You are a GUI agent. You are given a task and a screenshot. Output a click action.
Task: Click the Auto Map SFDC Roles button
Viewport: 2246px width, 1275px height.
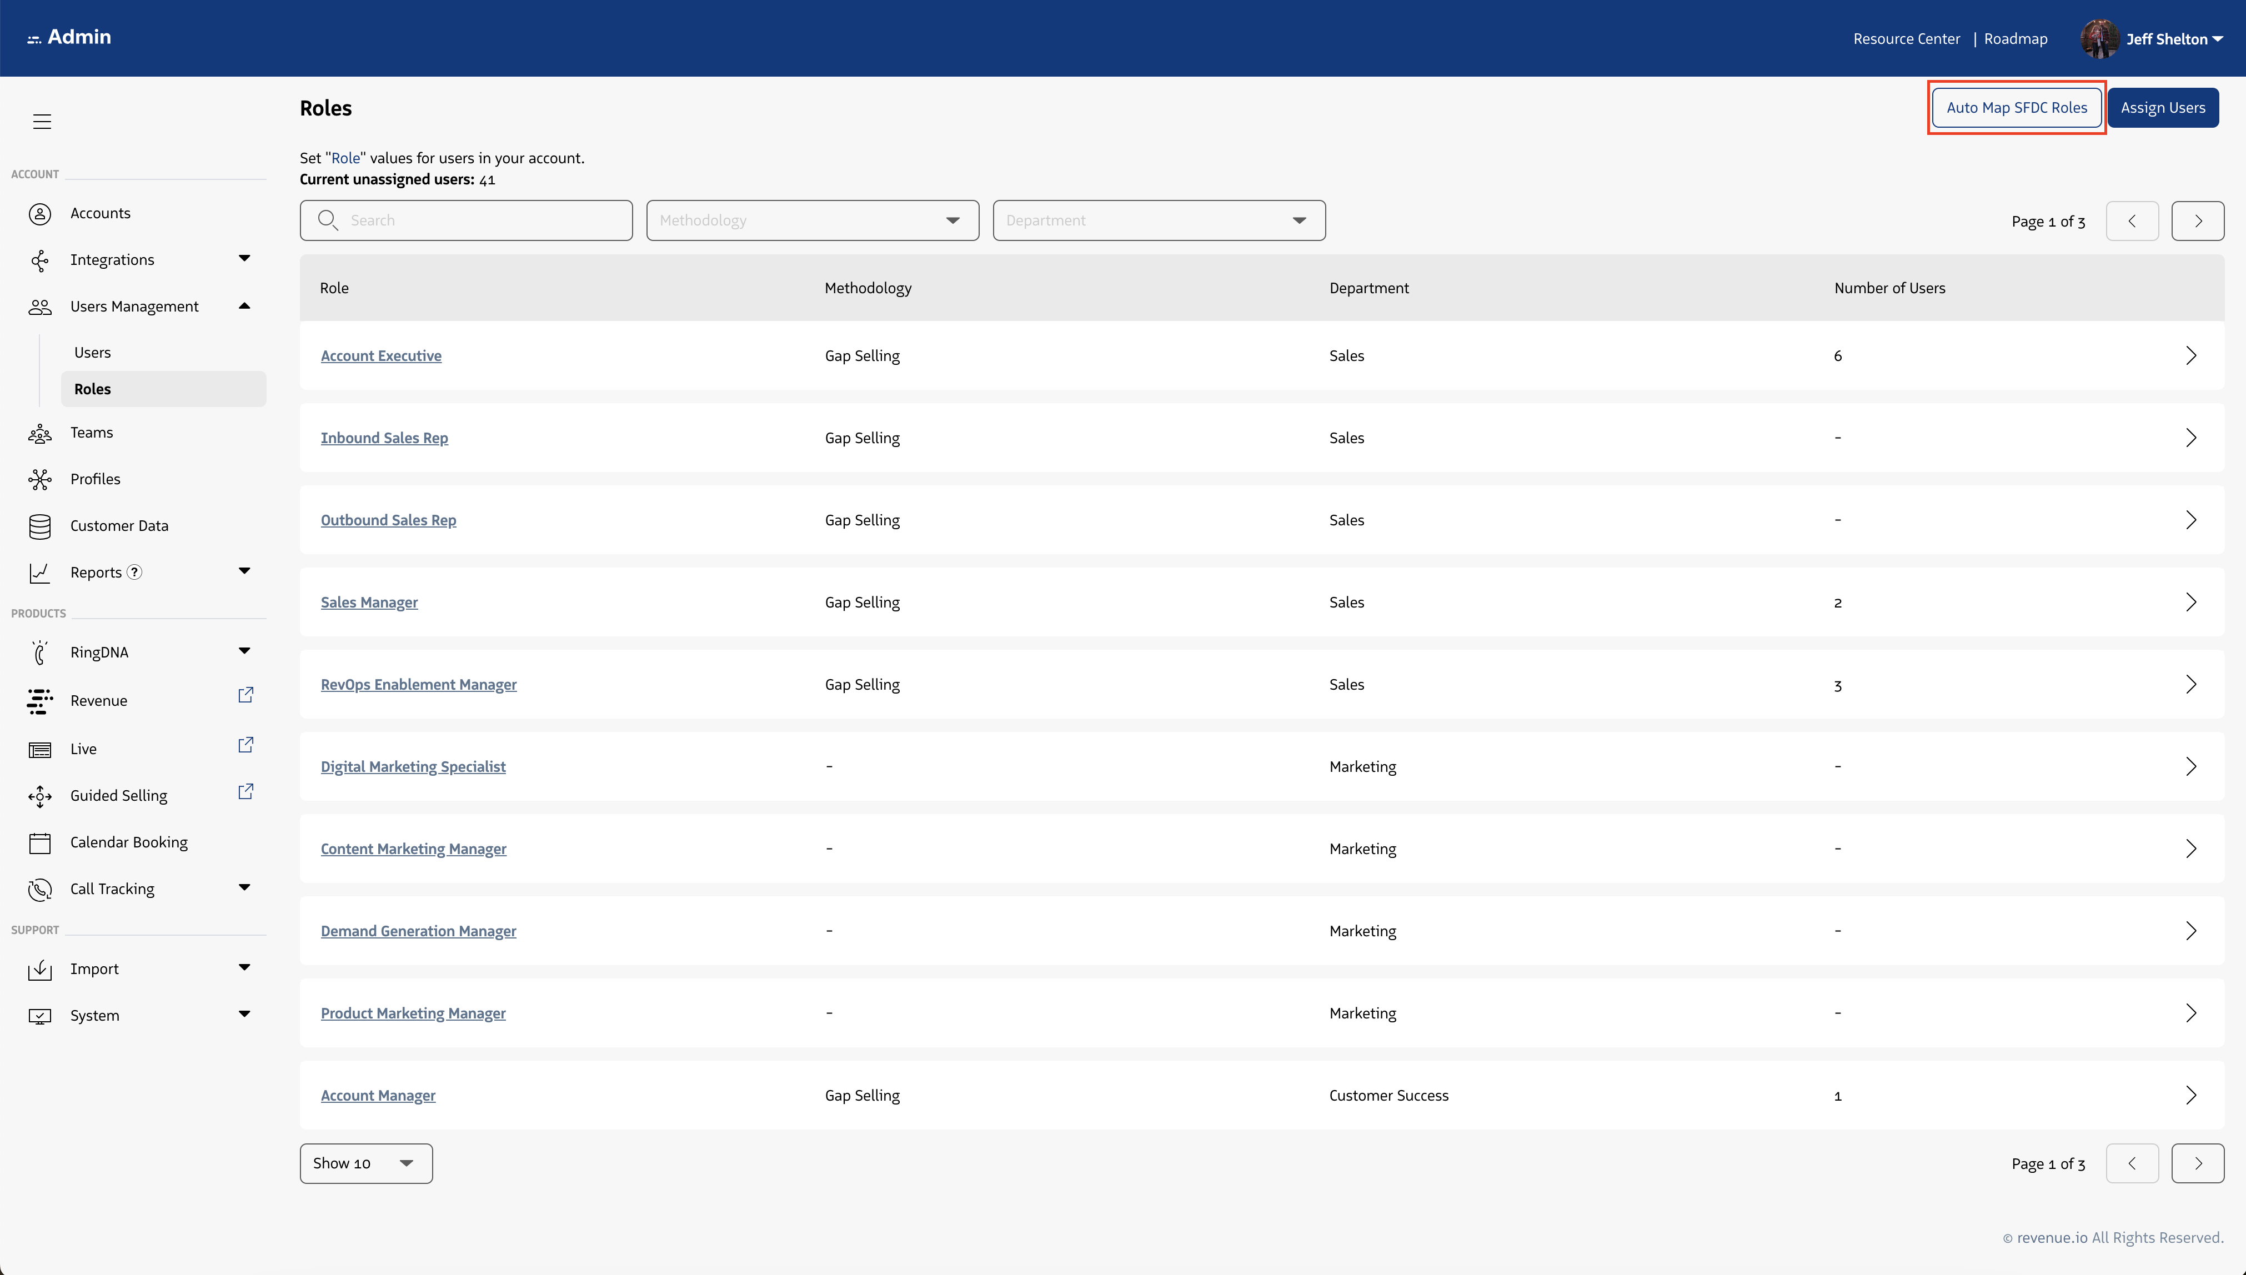tap(2016, 108)
